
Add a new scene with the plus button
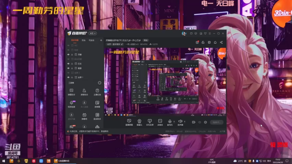pos(101,40)
